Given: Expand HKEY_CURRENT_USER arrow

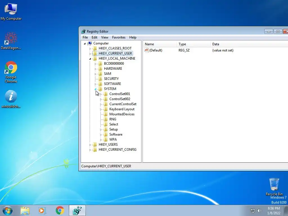Looking at the screenshot, I should (90, 54).
